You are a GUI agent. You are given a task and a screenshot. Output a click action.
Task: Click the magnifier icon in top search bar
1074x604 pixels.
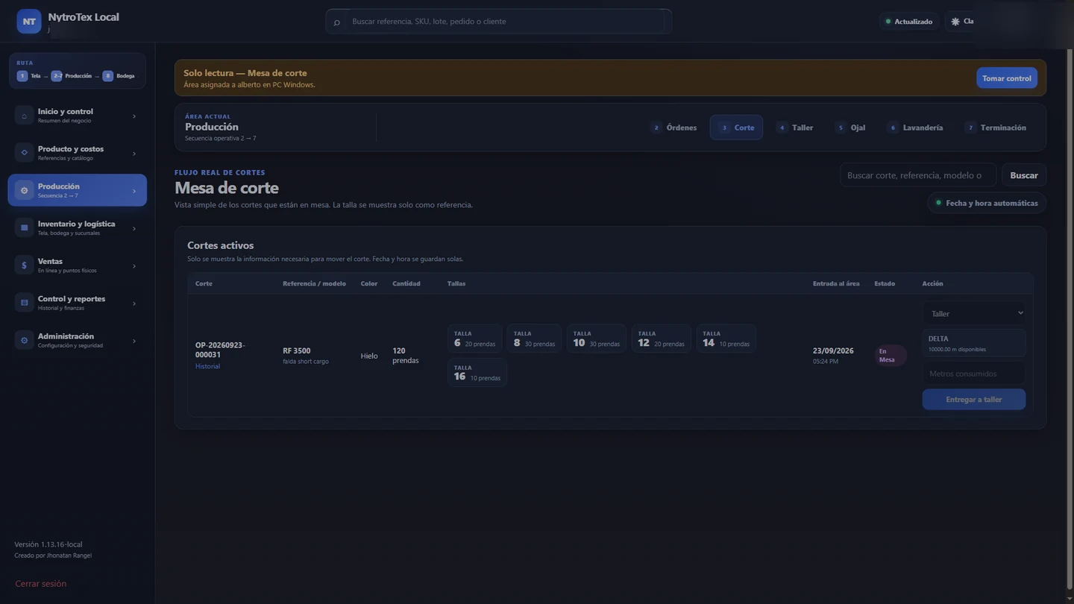coord(336,22)
